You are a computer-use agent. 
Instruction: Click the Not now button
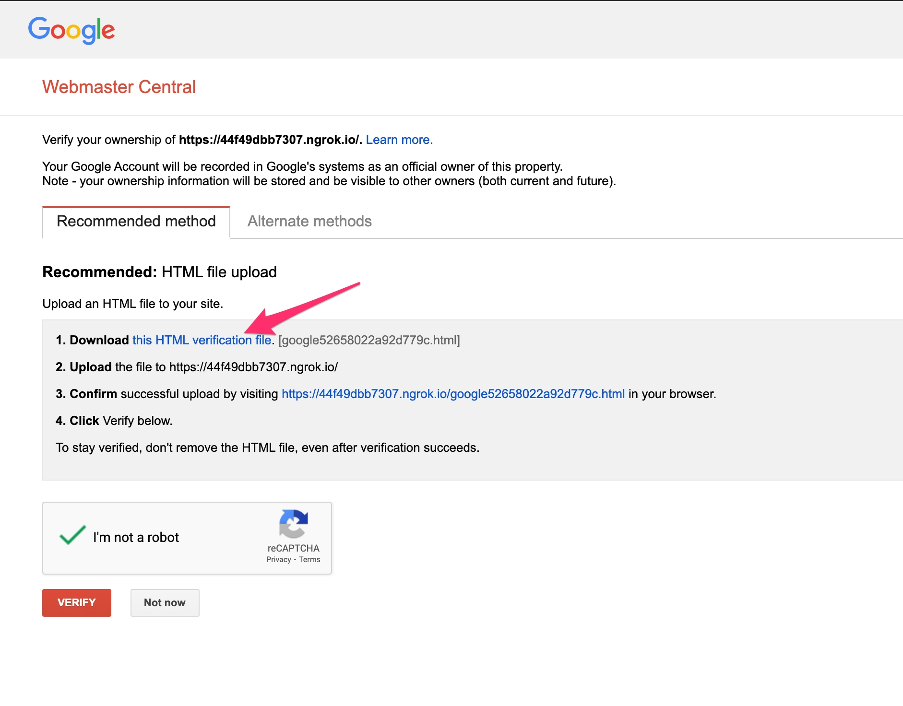165,602
